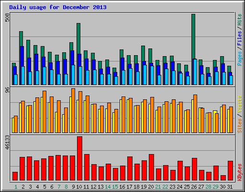Click the 'Sites' legend label
Screen dimensions: 245x192
(239, 126)
